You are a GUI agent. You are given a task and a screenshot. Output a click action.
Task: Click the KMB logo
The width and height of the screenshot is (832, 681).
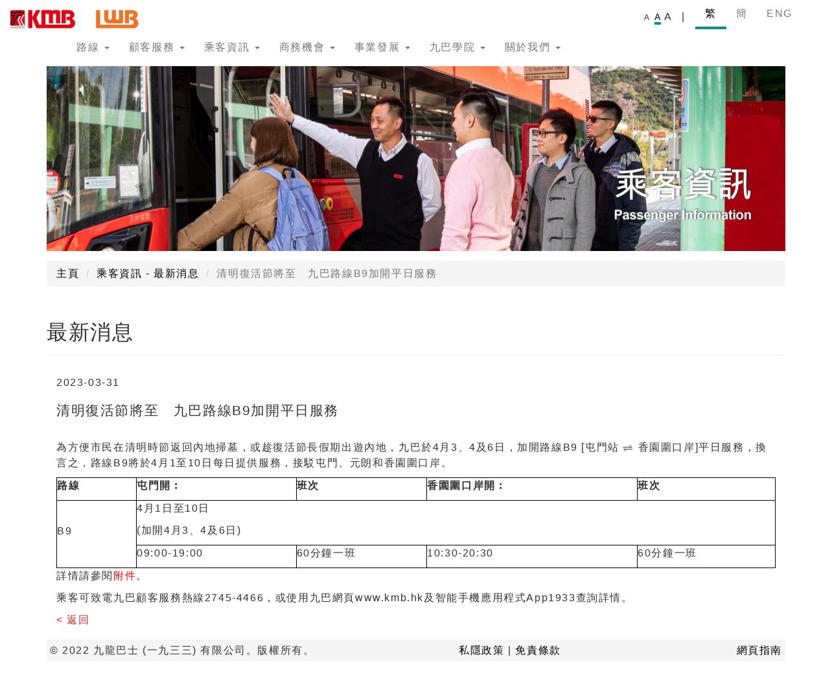pos(43,19)
